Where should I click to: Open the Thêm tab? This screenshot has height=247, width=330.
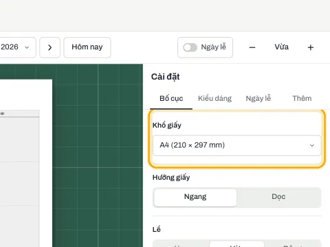[302, 99]
